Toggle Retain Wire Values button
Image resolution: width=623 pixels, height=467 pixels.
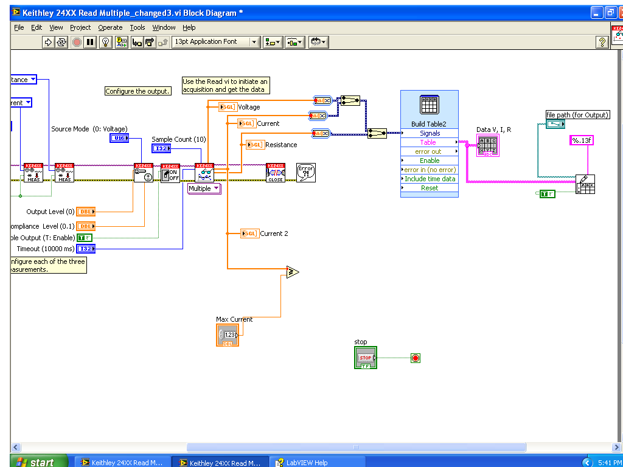click(121, 42)
